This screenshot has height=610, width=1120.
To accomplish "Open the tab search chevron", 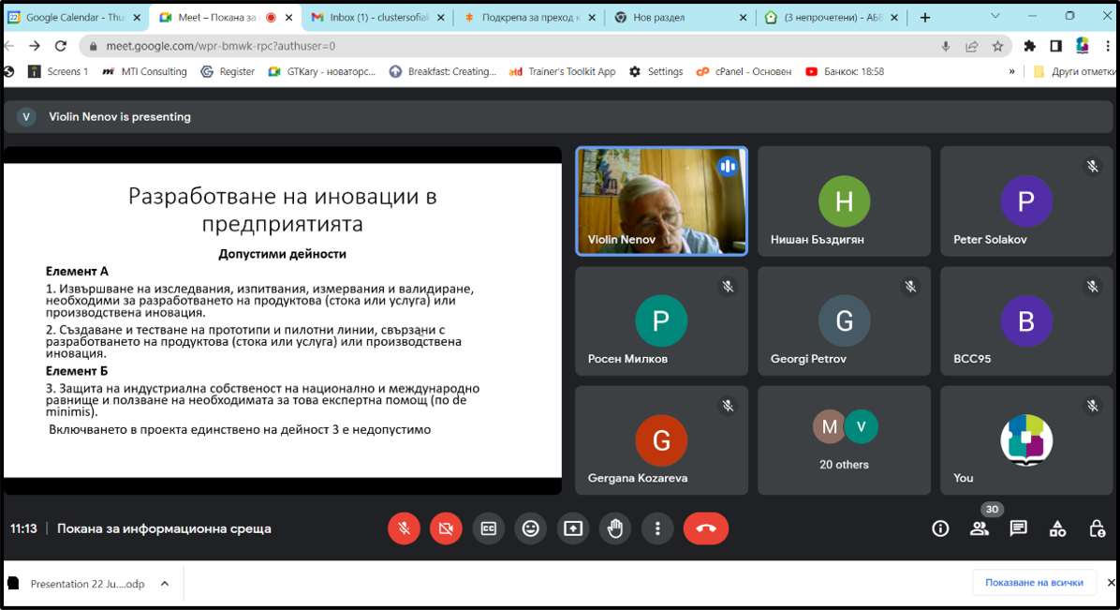I will tap(995, 16).
